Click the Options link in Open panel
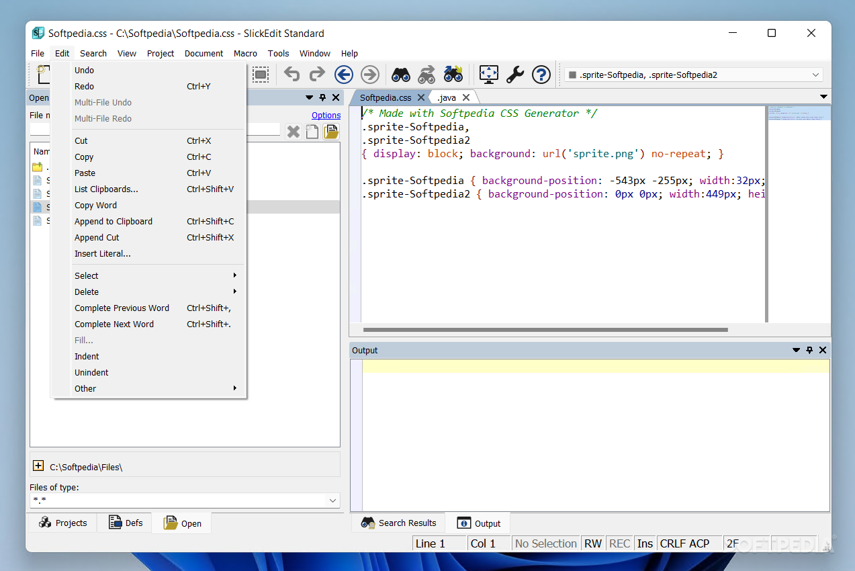 326,116
